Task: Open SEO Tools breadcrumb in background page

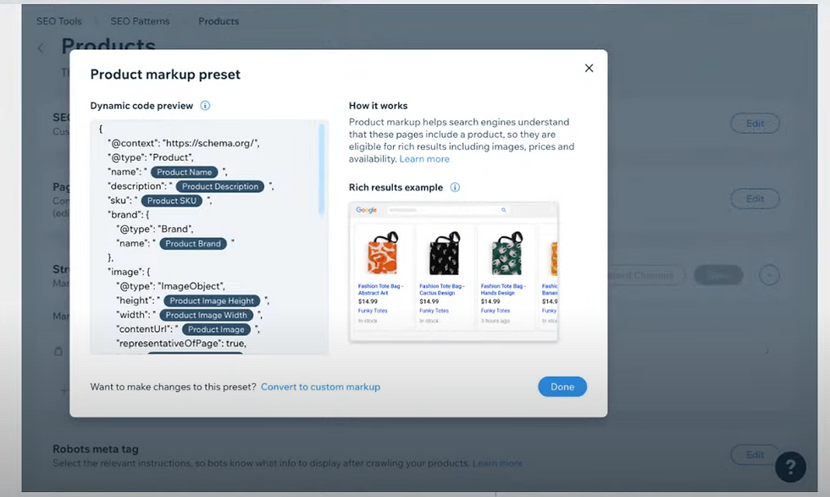Action: coord(58,21)
